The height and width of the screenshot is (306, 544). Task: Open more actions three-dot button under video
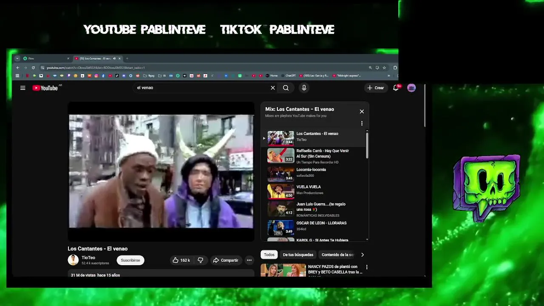coord(249,260)
